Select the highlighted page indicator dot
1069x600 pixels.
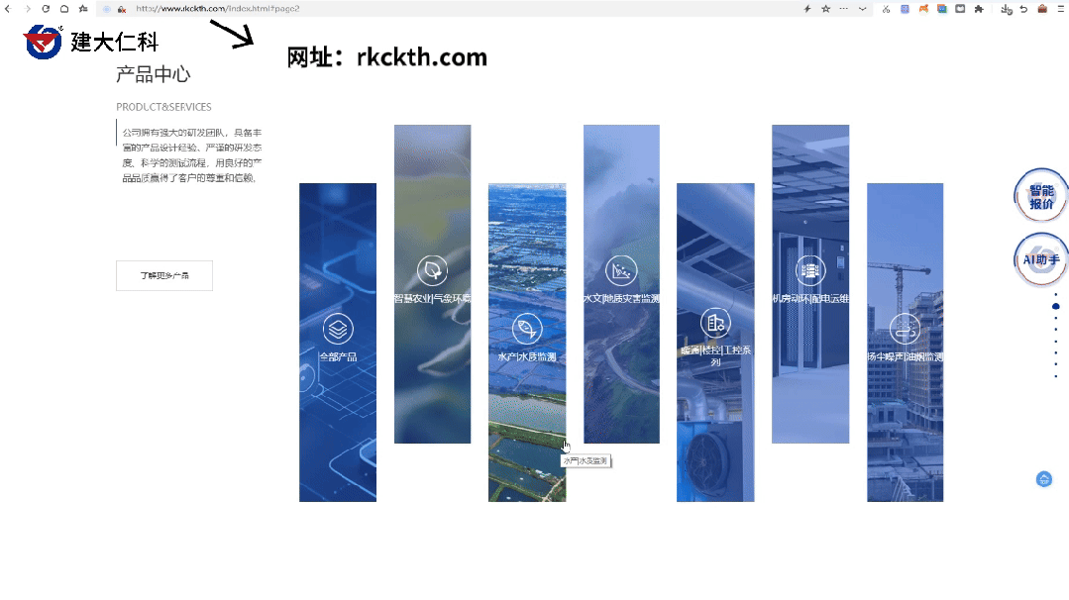click(x=1055, y=307)
